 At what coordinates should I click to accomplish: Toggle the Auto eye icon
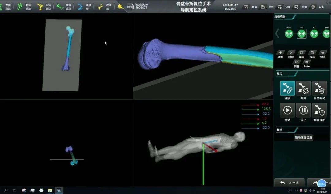tap(306, 62)
